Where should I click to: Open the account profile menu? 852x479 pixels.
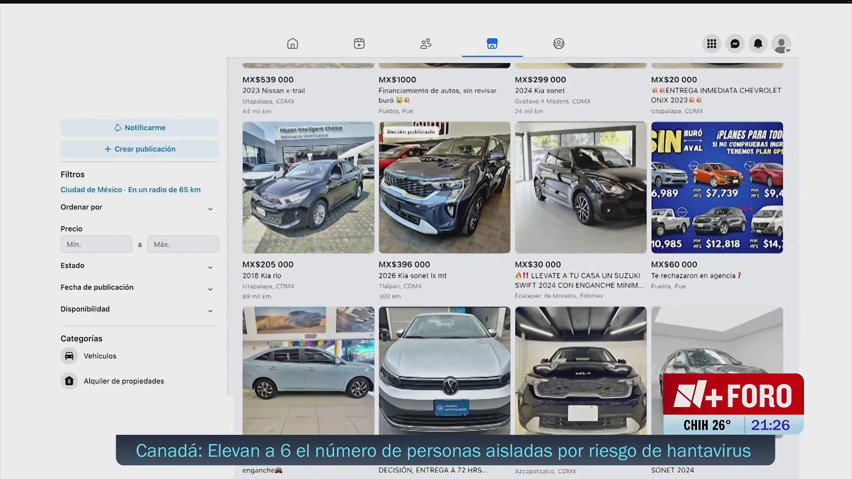(781, 43)
